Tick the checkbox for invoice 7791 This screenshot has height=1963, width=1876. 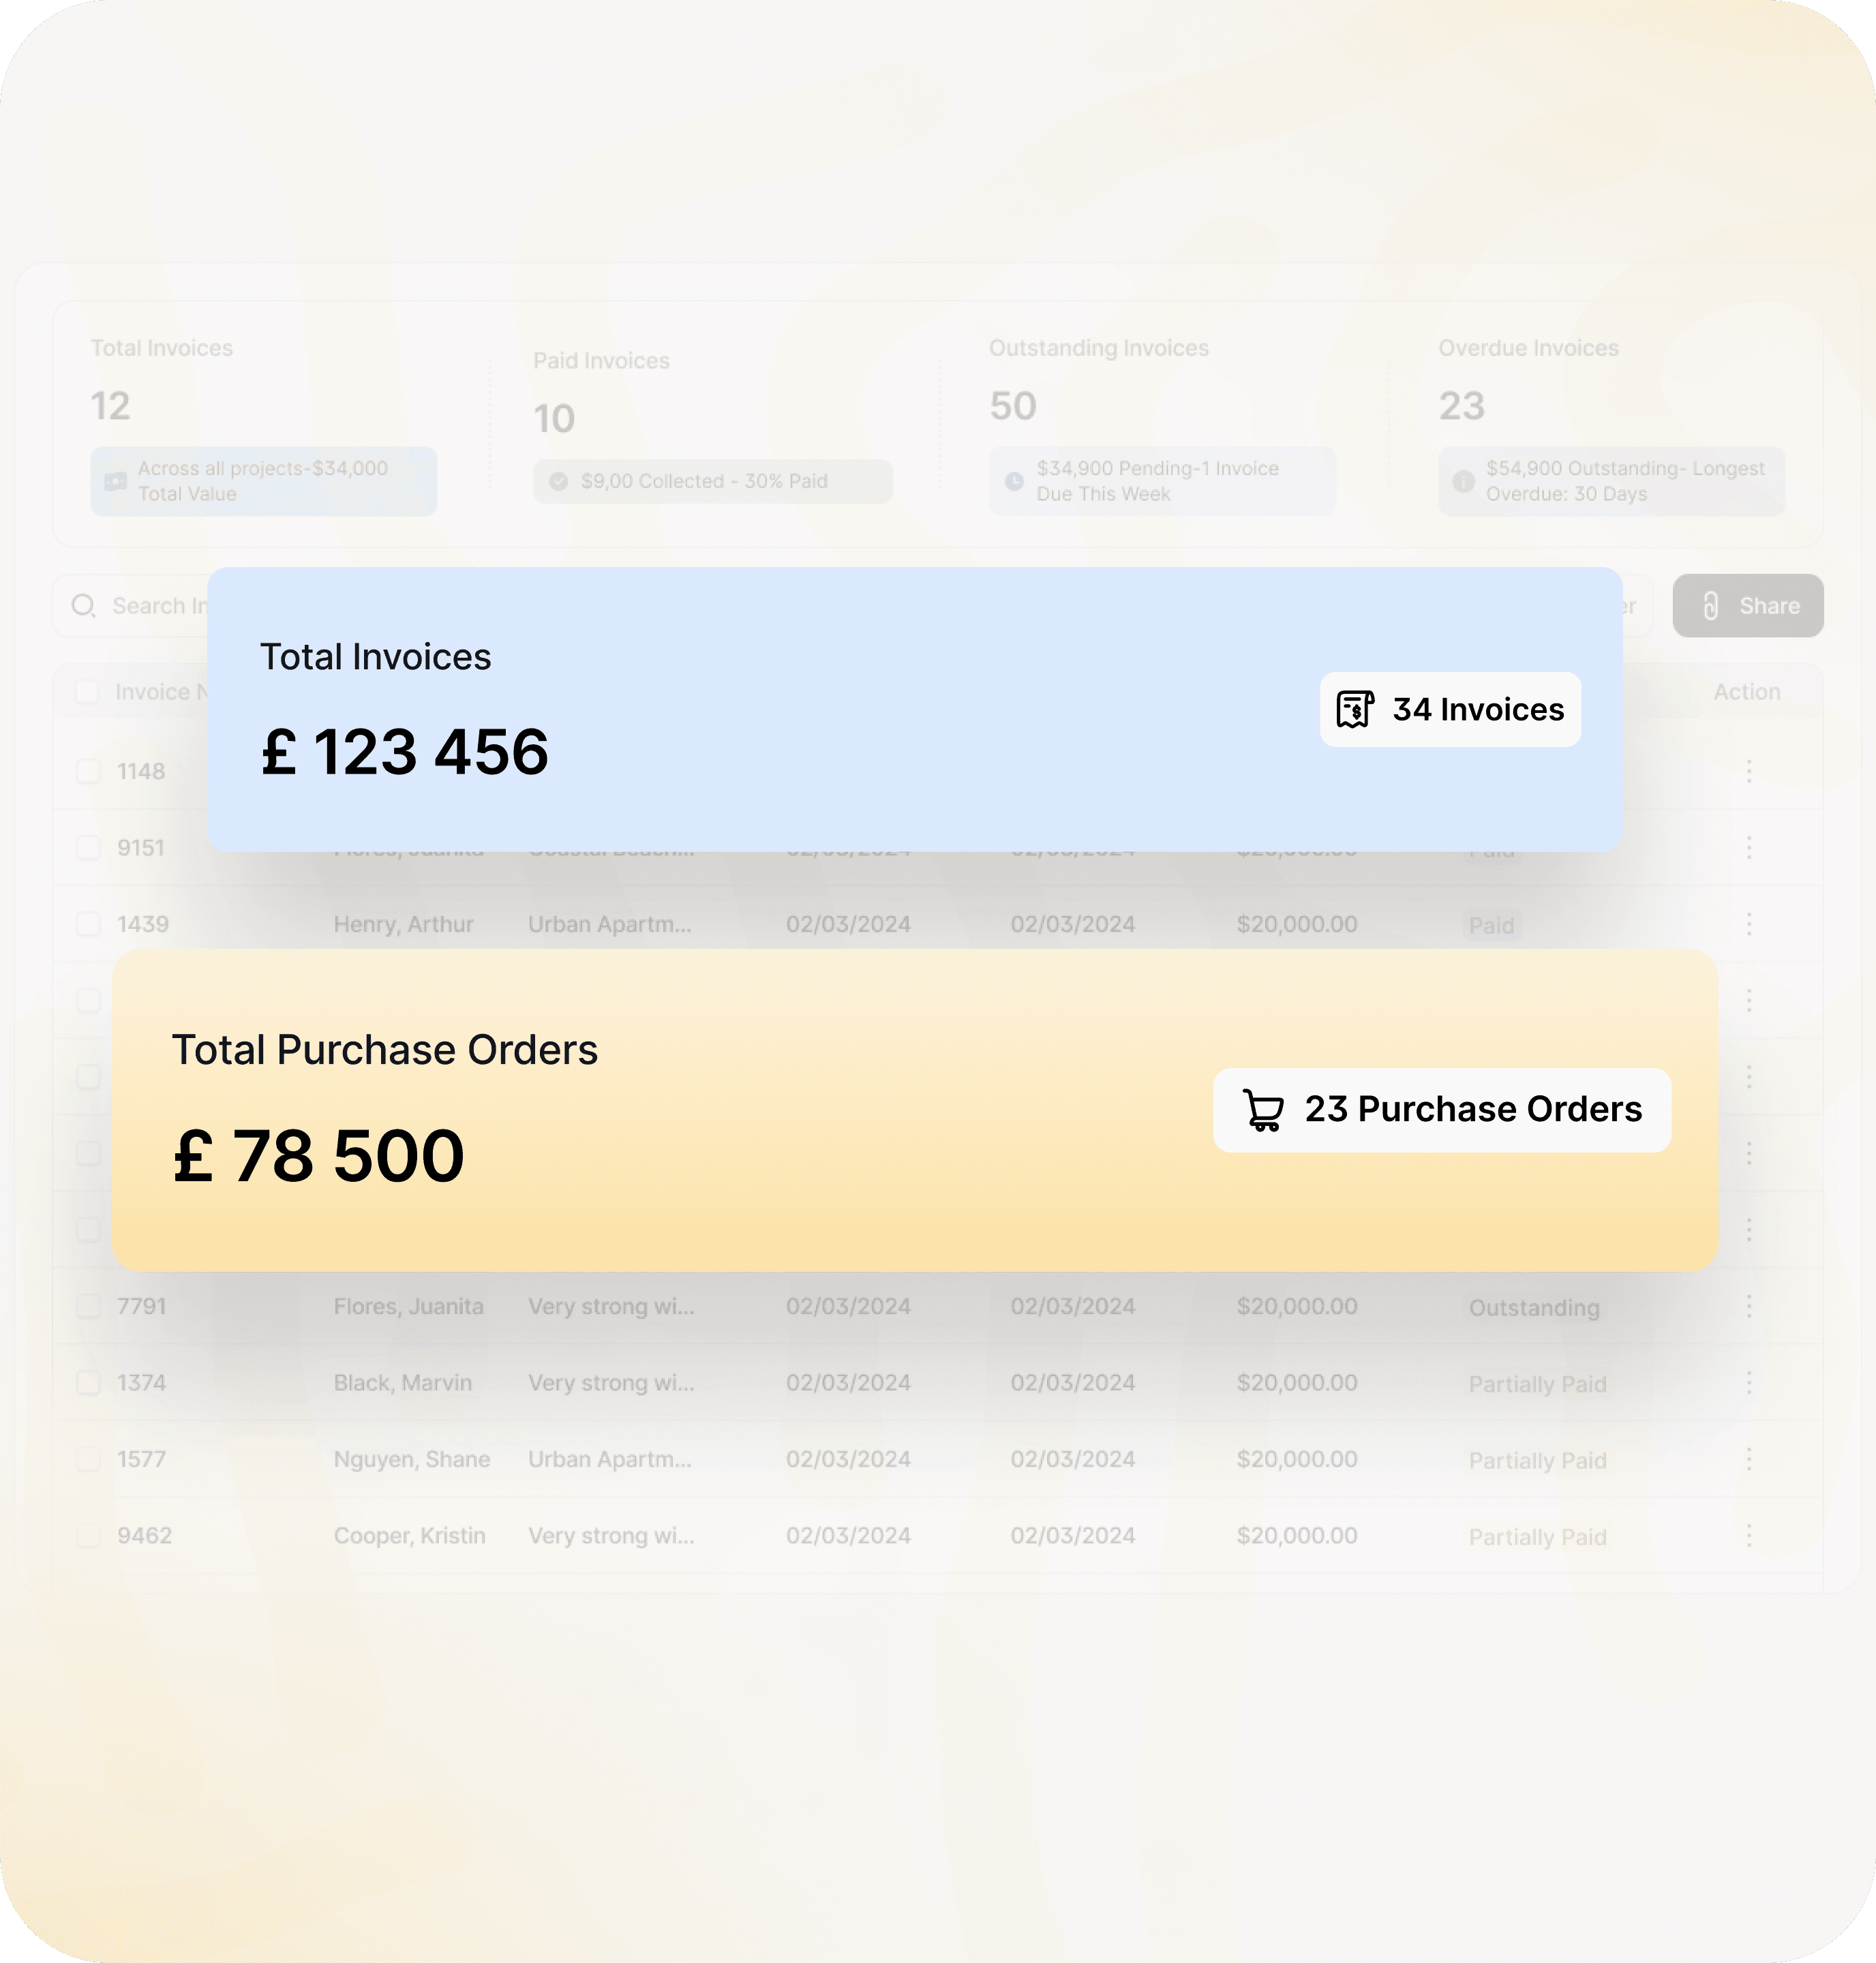click(89, 1306)
